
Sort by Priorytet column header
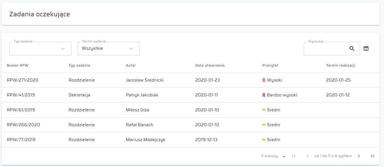coord(270,66)
